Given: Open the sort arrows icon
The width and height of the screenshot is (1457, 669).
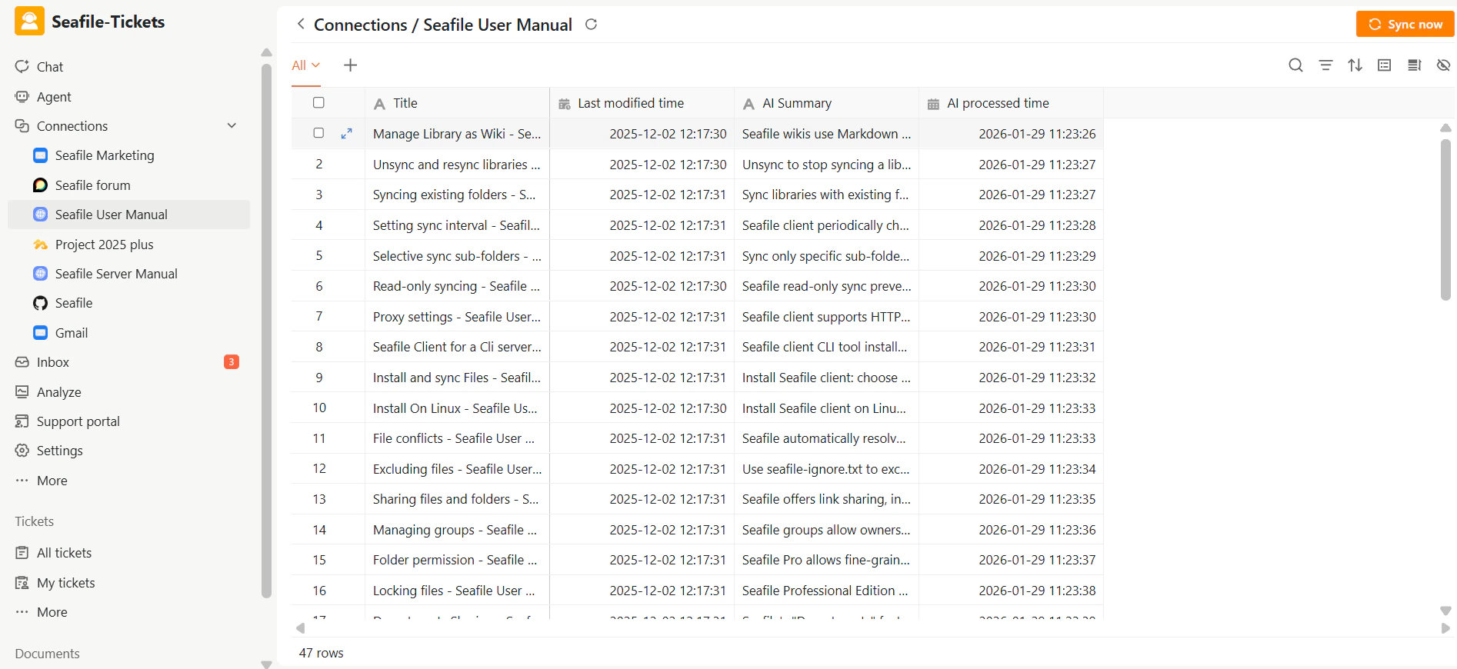Looking at the screenshot, I should (x=1355, y=65).
